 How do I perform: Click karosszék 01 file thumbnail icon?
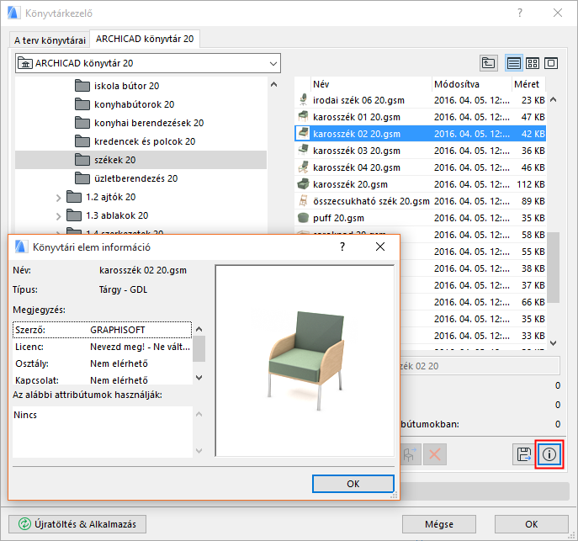tap(303, 116)
